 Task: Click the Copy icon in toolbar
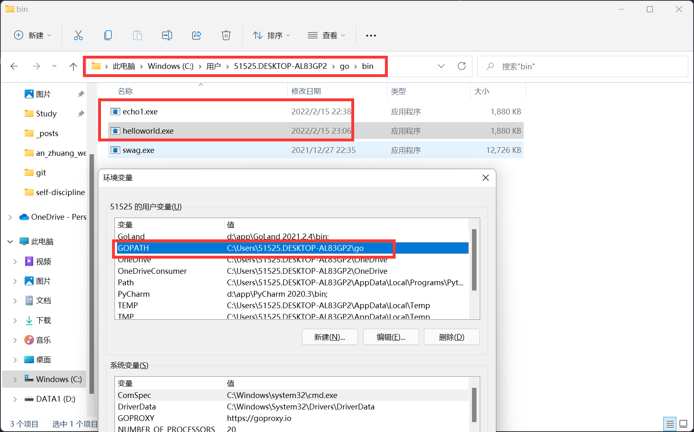click(108, 36)
